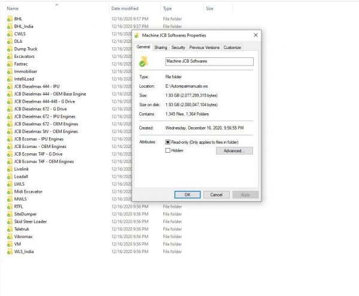
Task: Click the Fastrac folder icon
Action: [x=10, y=64]
